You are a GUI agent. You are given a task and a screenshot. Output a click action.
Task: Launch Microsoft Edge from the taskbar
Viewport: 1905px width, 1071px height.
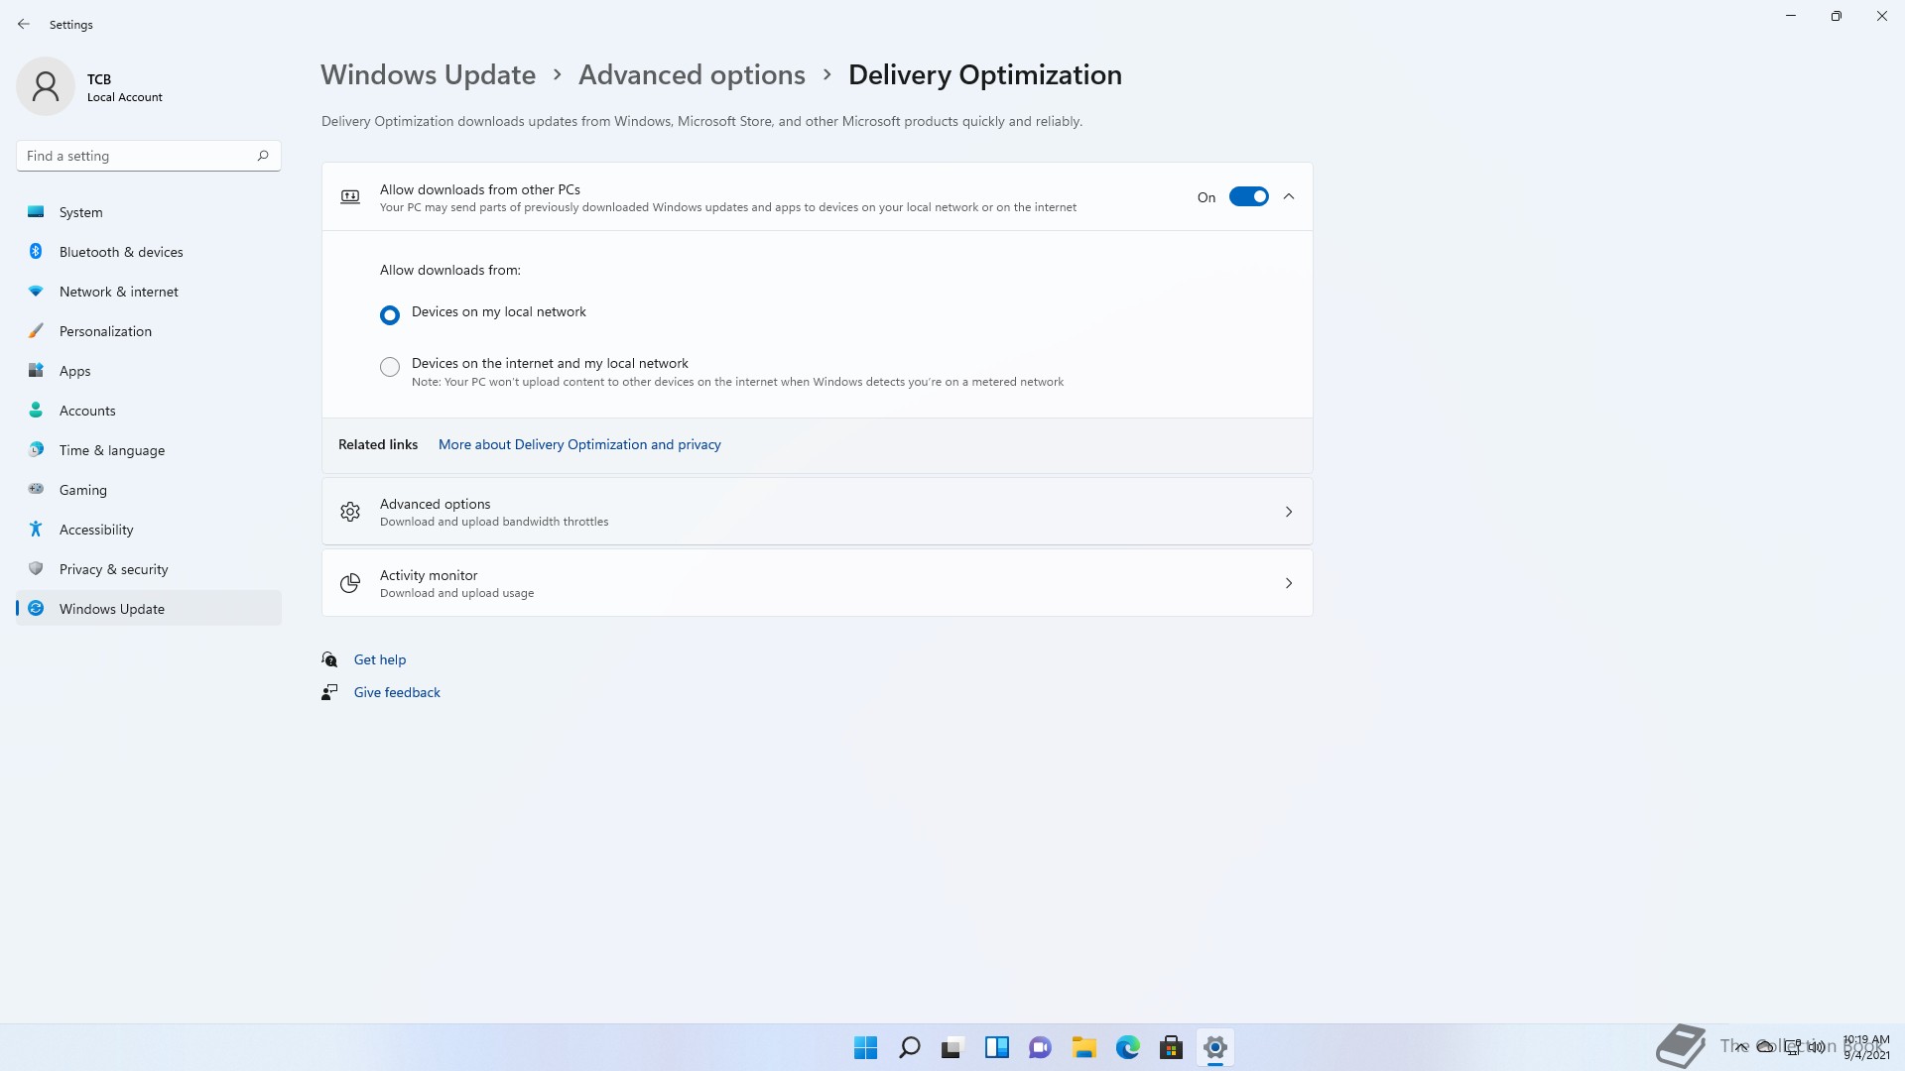[x=1127, y=1047]
